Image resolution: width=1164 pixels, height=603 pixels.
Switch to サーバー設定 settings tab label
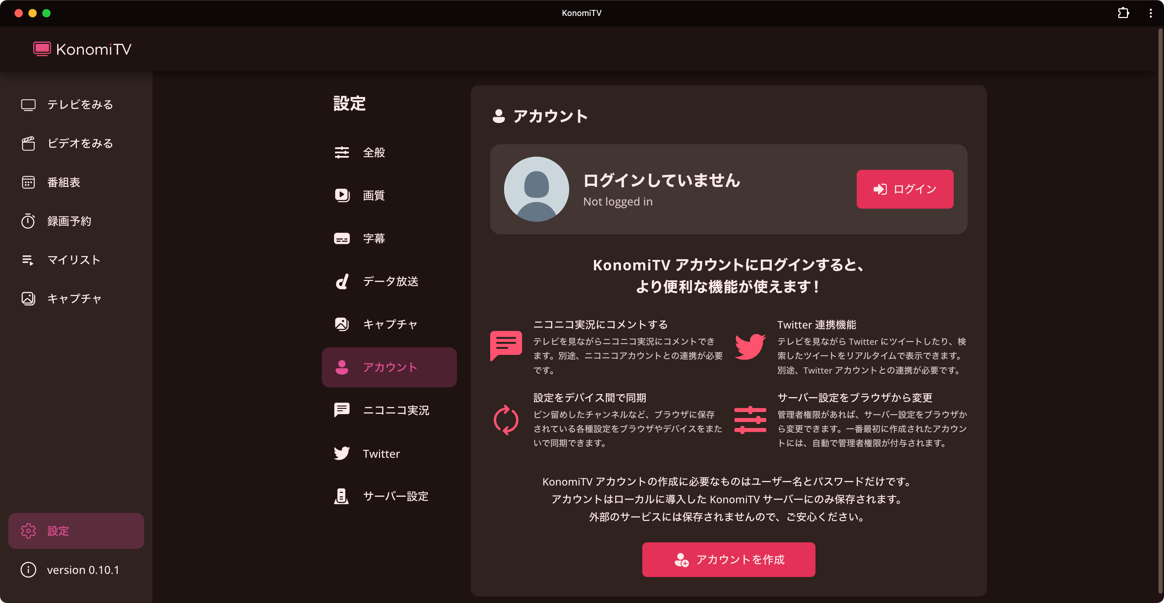396,496
